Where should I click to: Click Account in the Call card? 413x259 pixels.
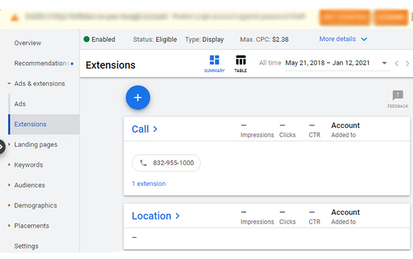pyautogui.click(x=345, y=126)
